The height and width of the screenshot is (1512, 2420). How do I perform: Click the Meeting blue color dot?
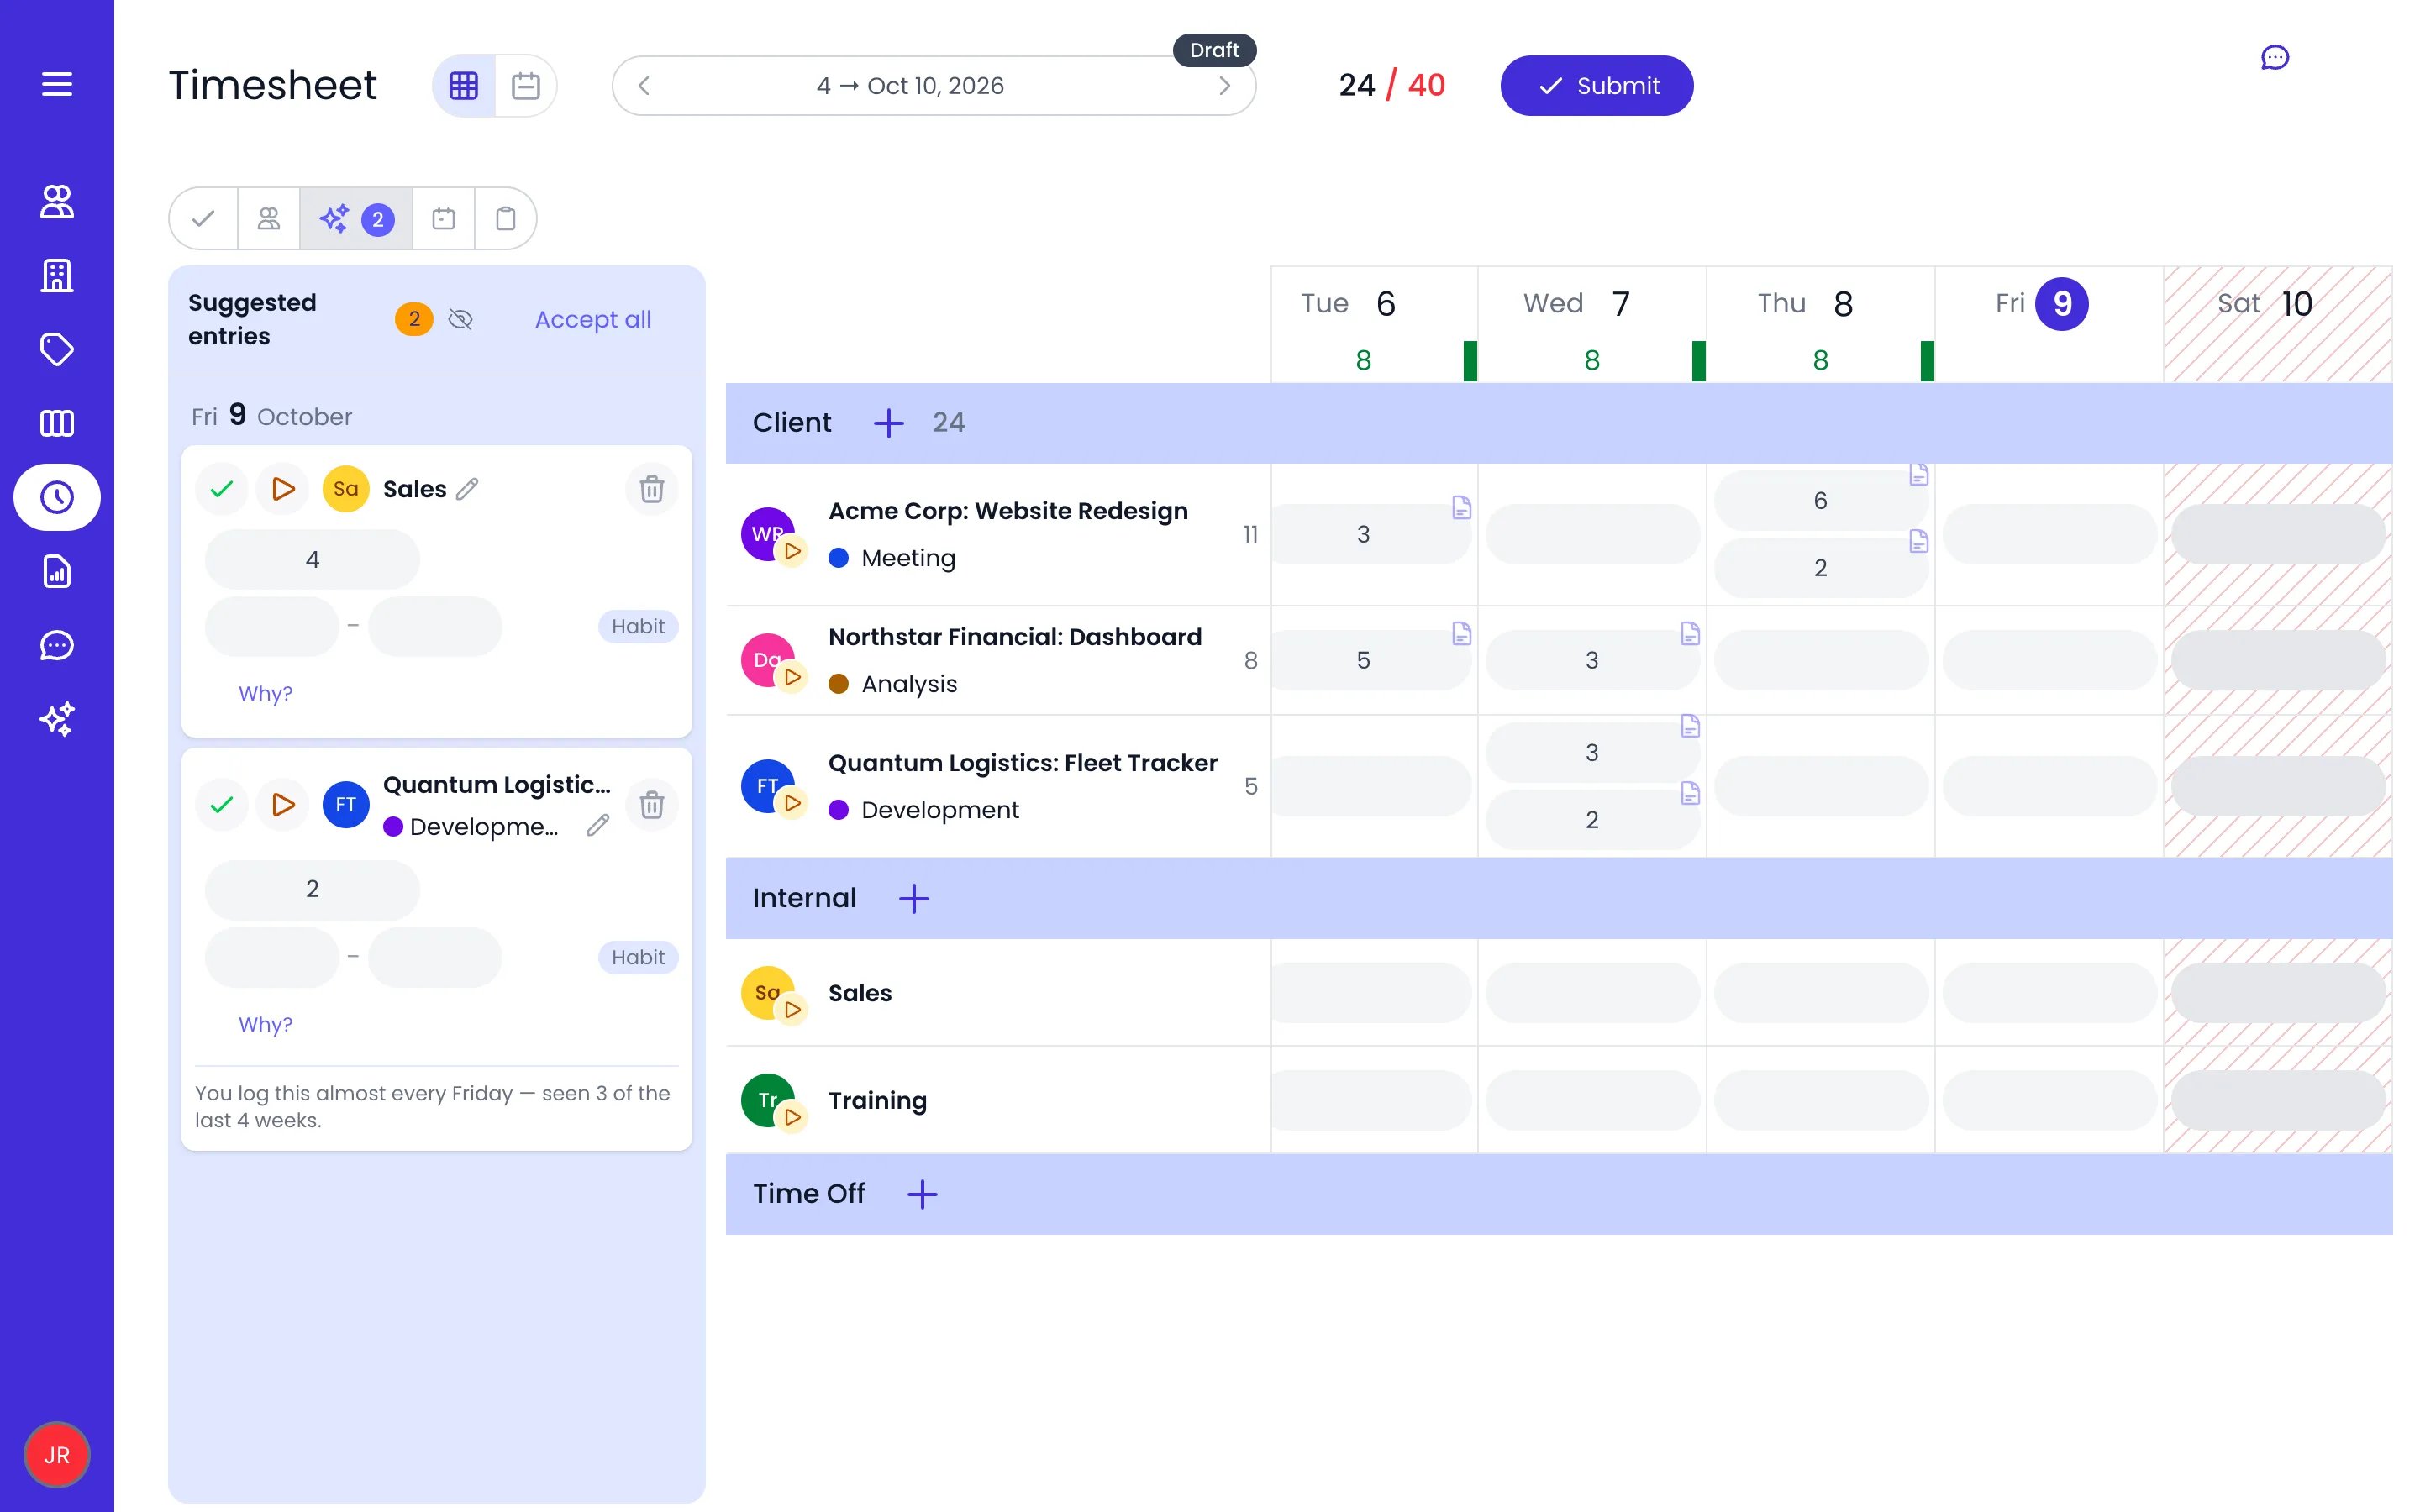pyautogui.click(x=839, y=558)
